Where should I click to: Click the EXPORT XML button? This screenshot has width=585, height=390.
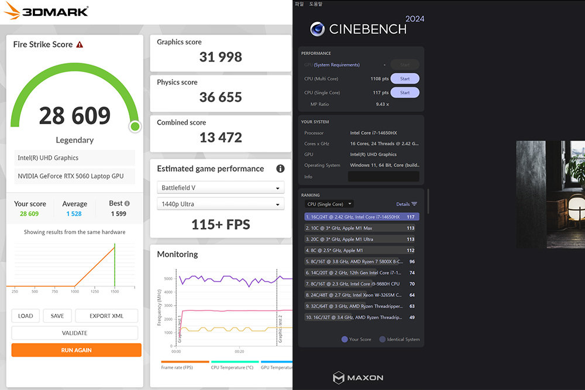tap(106, 316)
